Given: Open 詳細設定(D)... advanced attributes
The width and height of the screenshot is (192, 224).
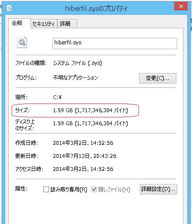Looking at the screenshot, I should tap(159, 189).
